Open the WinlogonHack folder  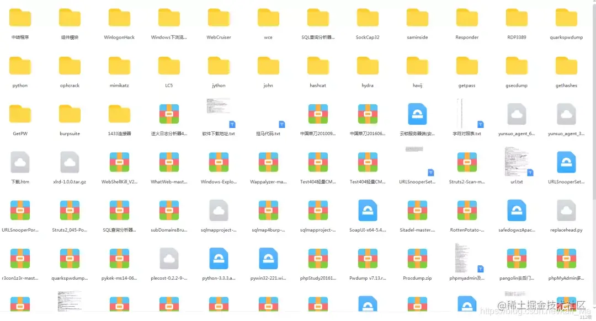[x=119, y=18]
